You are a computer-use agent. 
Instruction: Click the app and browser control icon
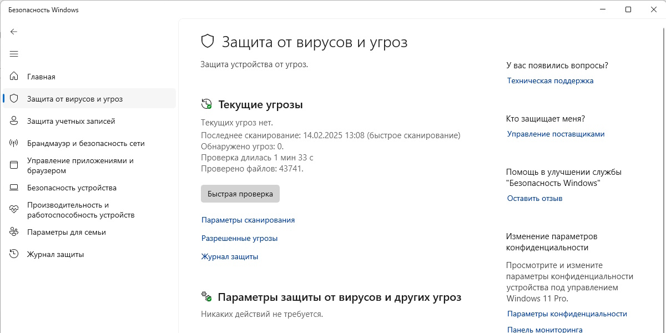pyautogui.click(x=14, y=165)
